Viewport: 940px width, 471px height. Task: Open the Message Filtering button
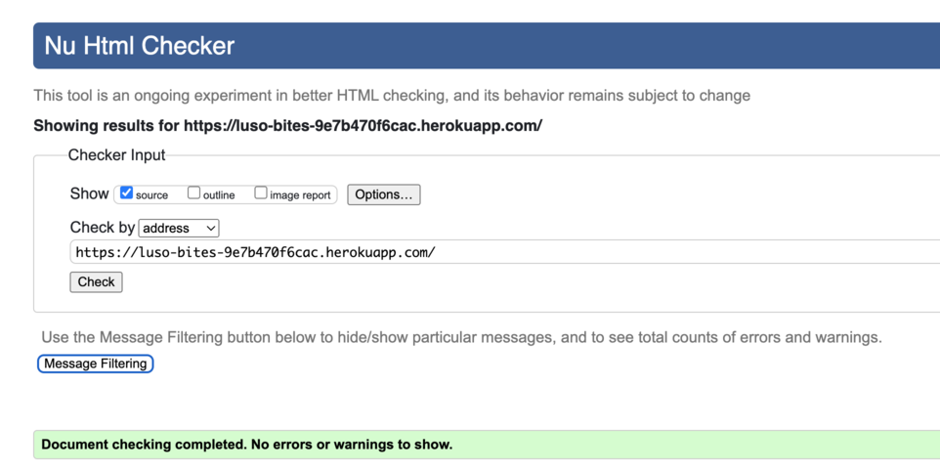pyautogui.click(x=96, y=364)
